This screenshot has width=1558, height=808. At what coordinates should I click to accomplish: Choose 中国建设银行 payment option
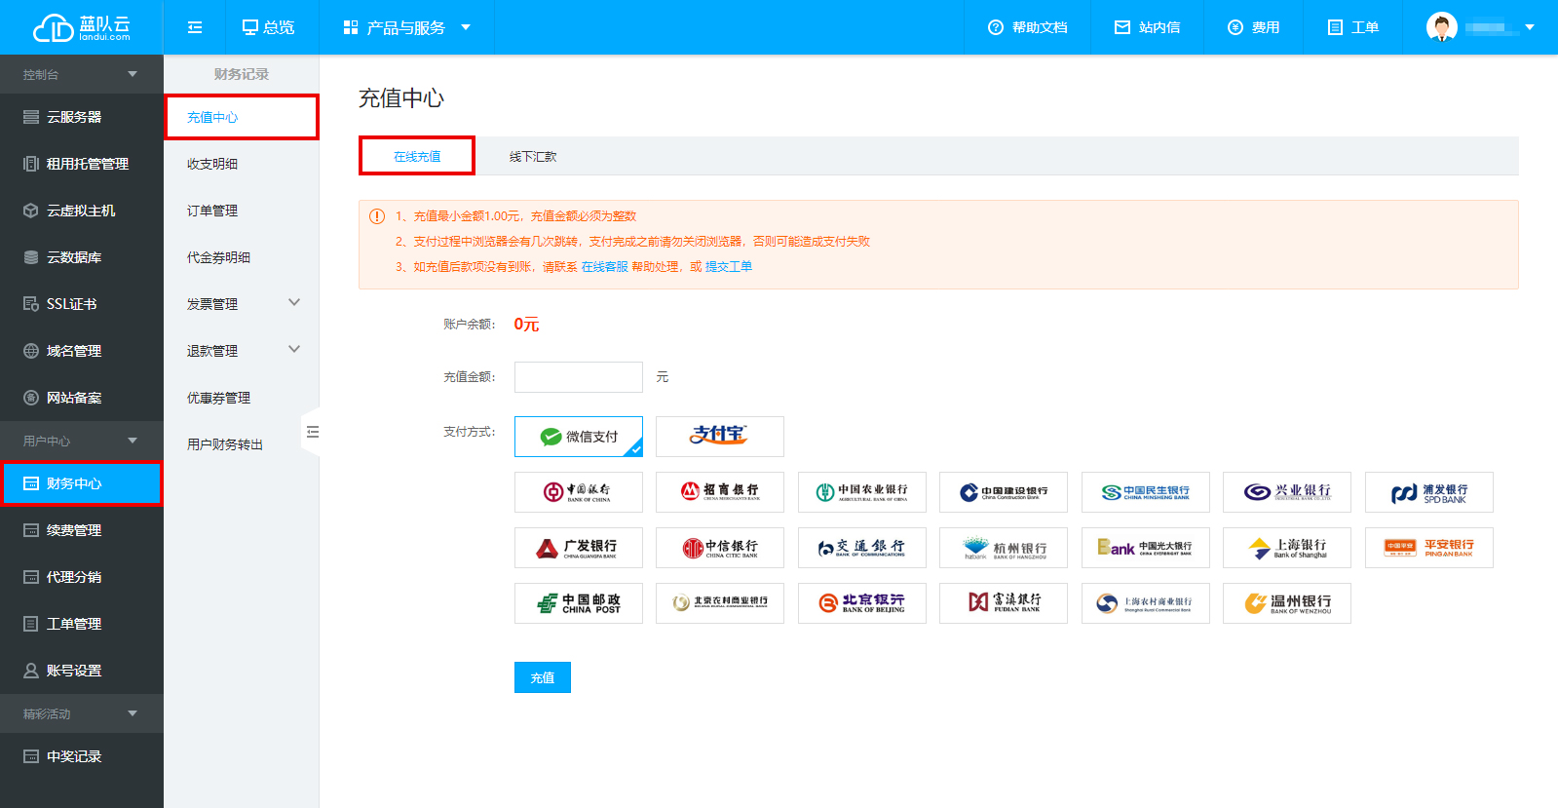tap(1004, 492)
